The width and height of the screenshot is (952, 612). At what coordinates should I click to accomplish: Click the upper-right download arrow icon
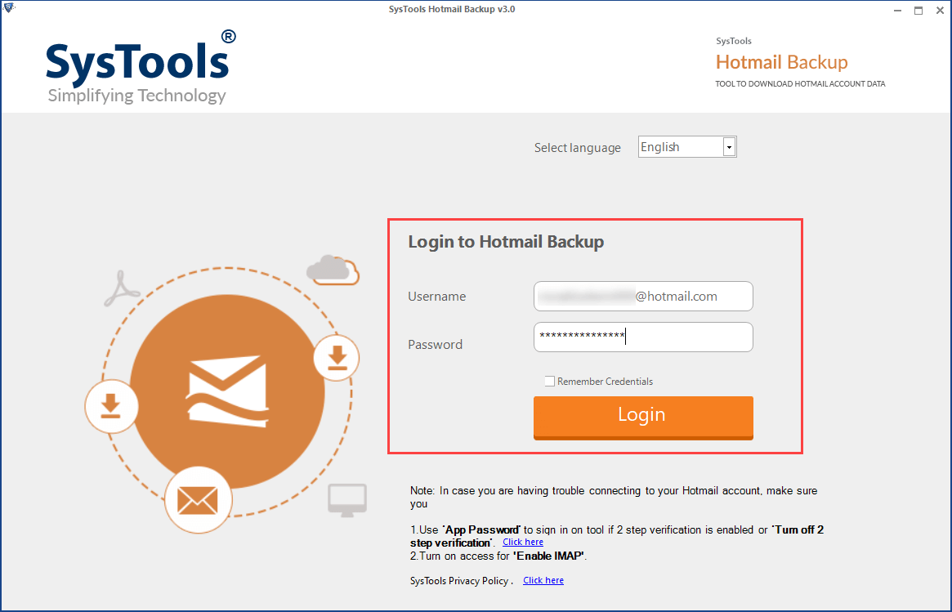[x=336, y=357]
